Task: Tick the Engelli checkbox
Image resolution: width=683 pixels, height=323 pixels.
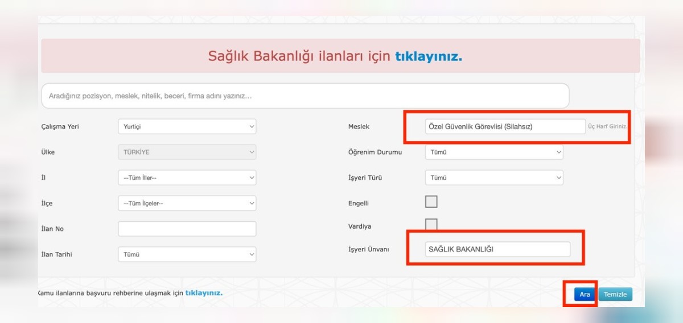Action: pyautogui.click(x=431, y=201)
